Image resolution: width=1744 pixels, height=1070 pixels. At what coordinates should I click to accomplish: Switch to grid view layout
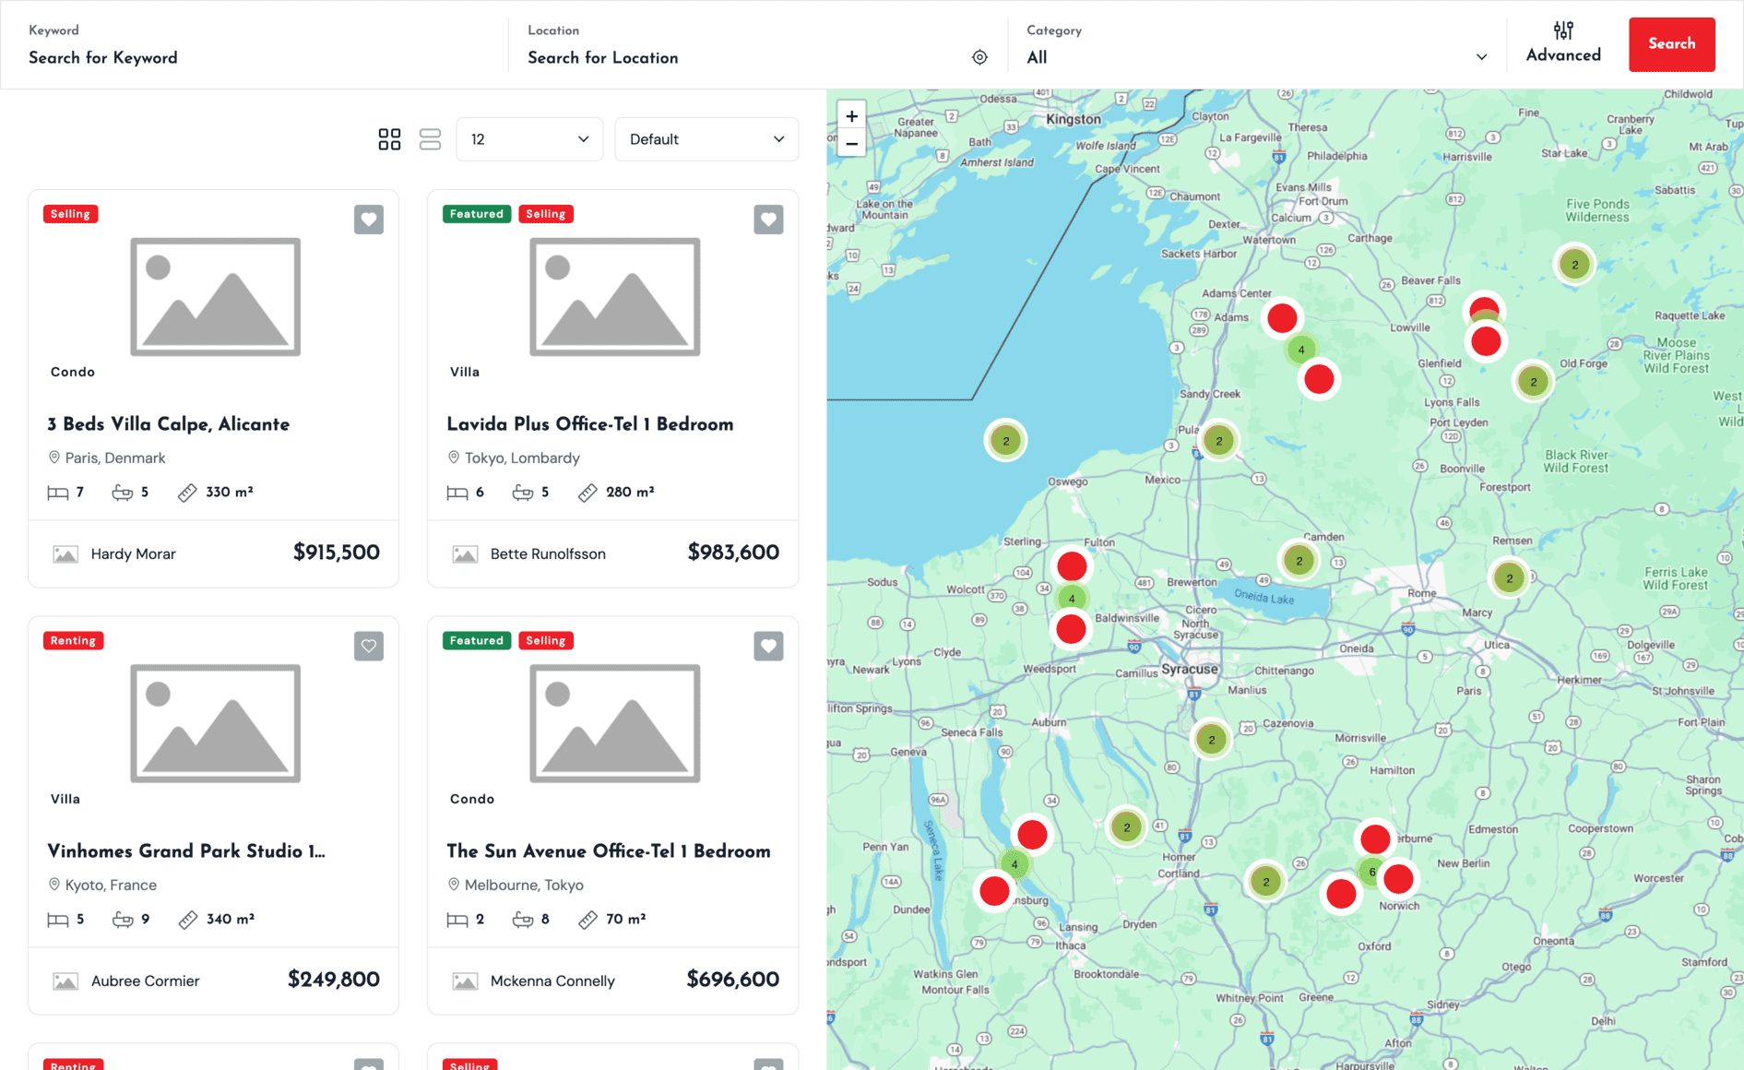pyautogui.click(x=389, y=139)
